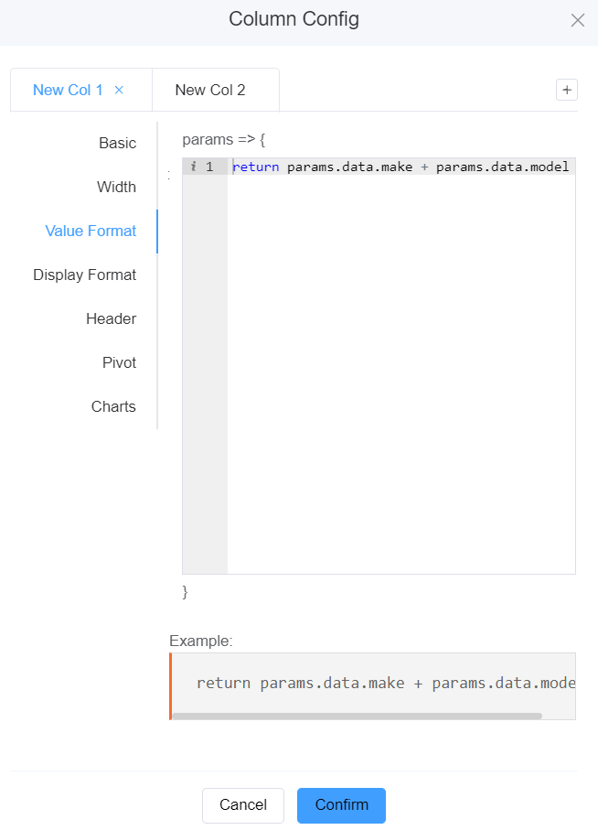Remove the New Col 1 tab
This screenshot has height=830, width=598.
(119, 90)
